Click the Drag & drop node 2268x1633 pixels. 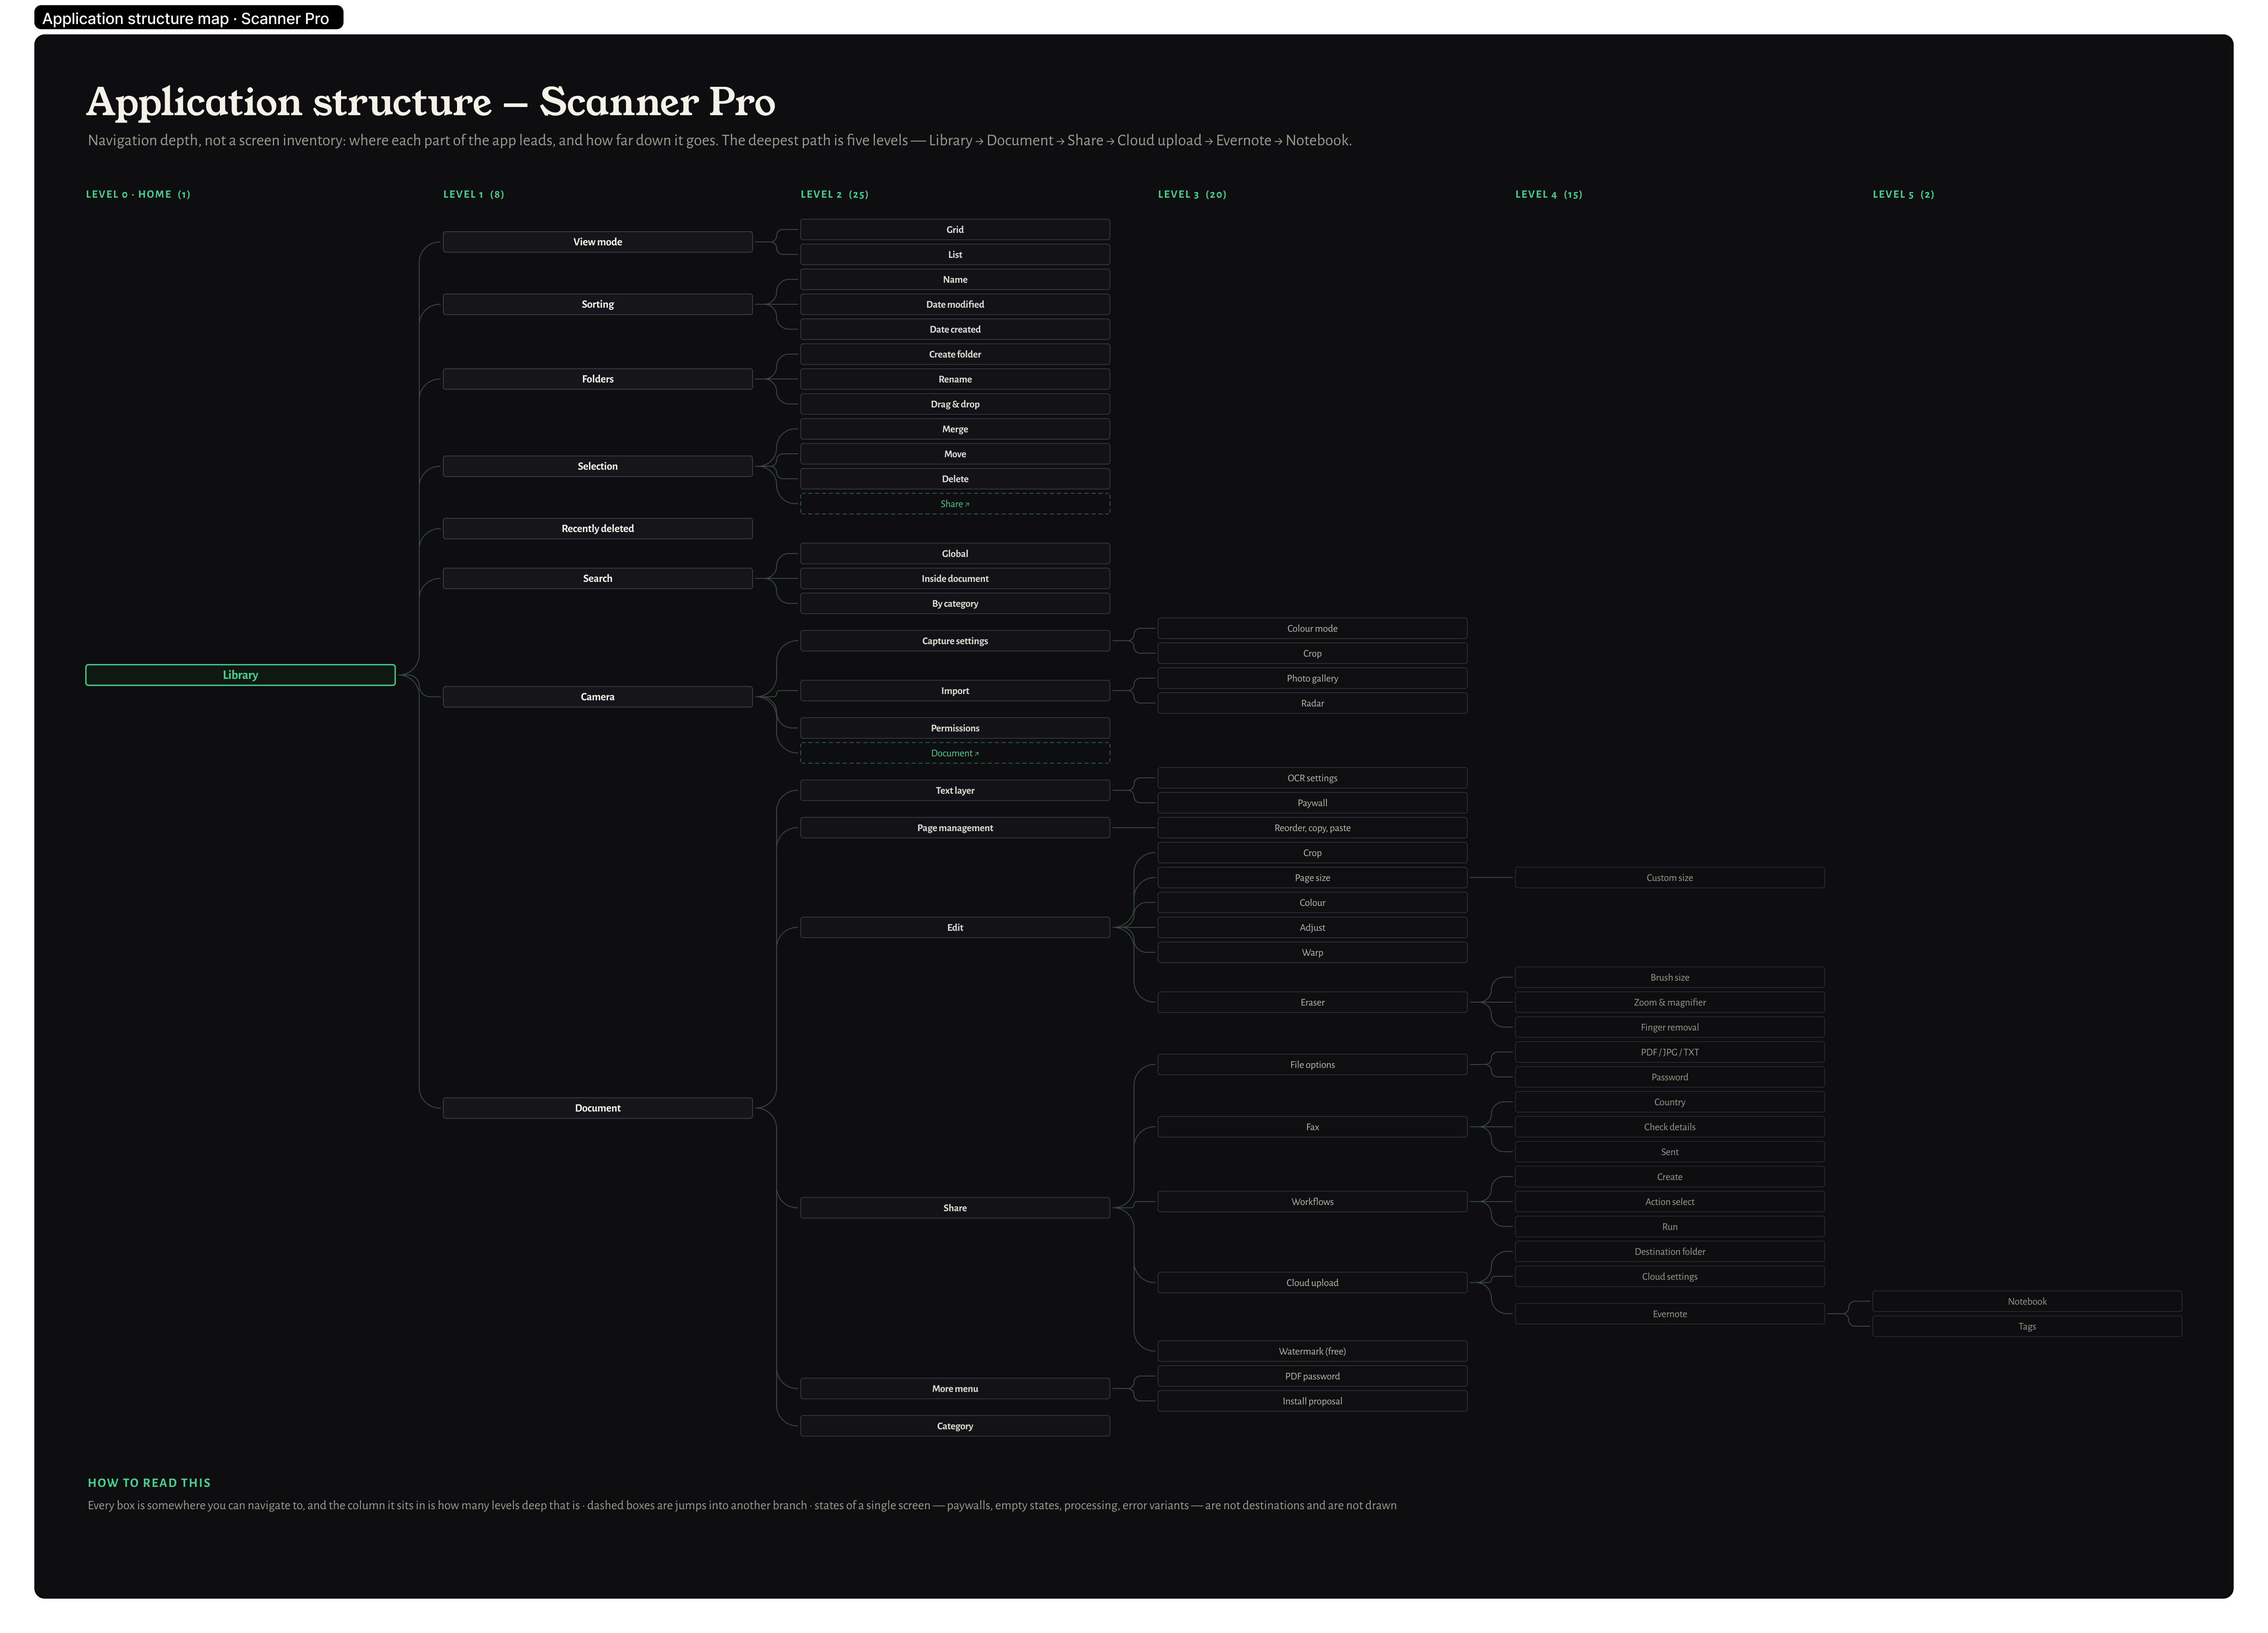tap(955, 404)
